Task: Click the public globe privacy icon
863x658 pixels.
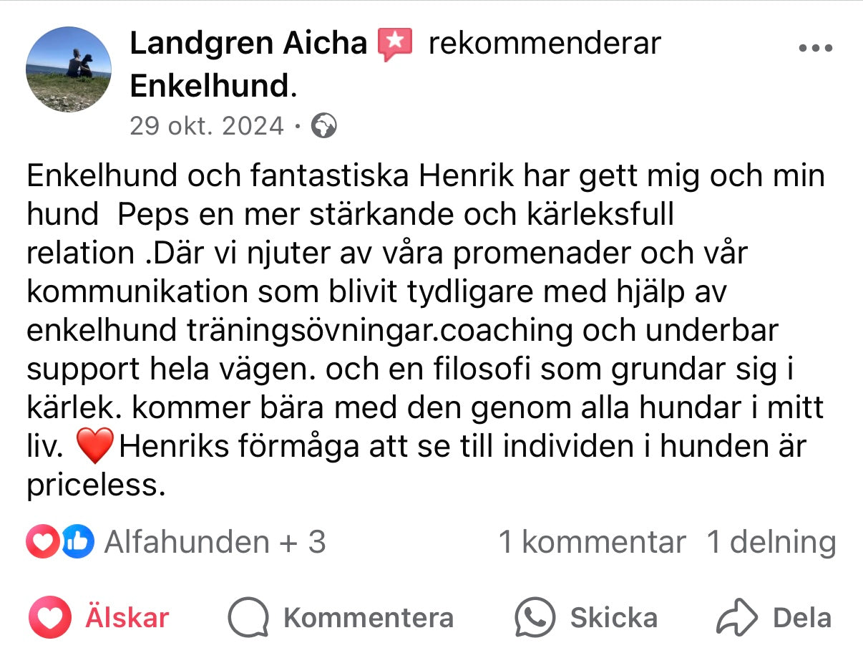Action: 325,127
